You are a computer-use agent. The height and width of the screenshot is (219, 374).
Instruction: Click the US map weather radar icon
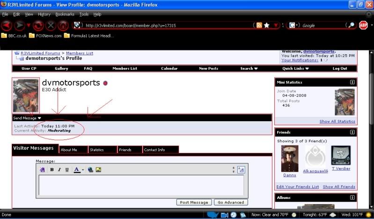(213, 215)
